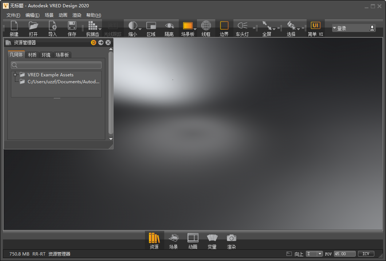Open the 变量 variants module icon
Image resolution: width=386 pixels, height=261 pixels.
212,240
